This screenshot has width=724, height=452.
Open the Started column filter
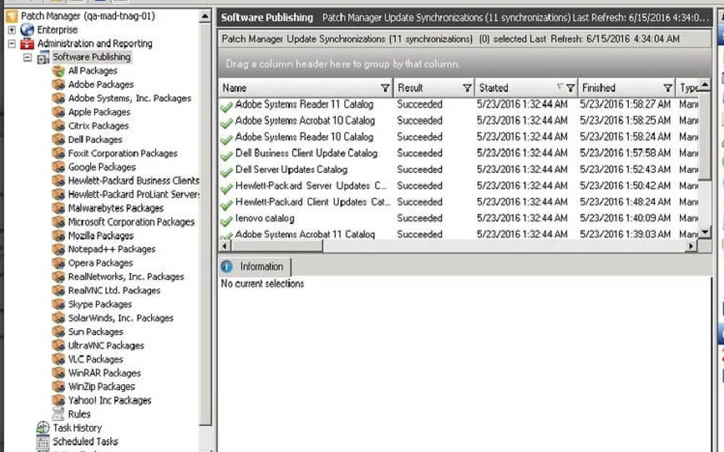[570, 88]
